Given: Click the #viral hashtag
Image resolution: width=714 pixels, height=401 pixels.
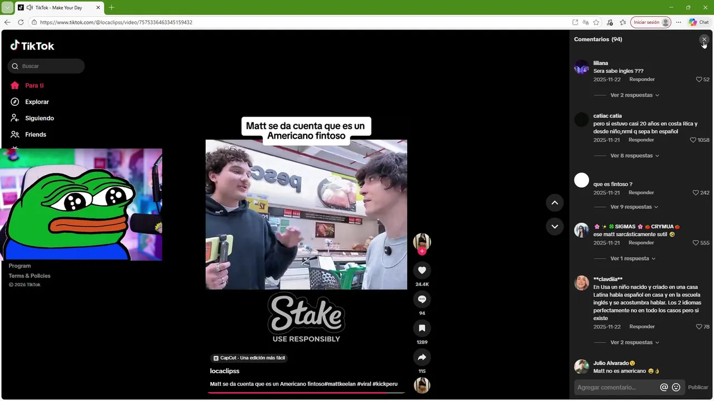Looking at the screenshot, I should pyautogui.click(x=364, y=384).
